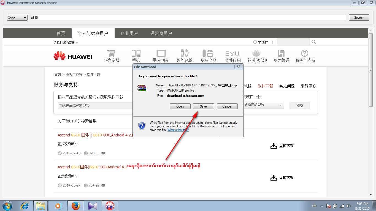Click the WinRAR ZIP archive type text
The height and width of the screenshot is (211, 376).
click(180, 91)
